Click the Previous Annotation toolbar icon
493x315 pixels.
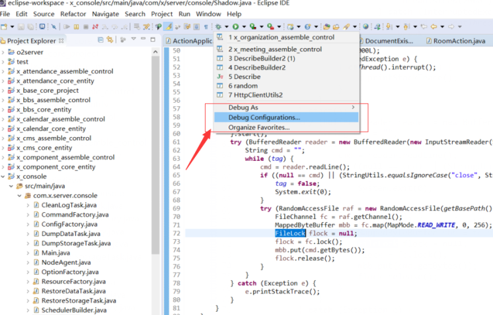click(406, 27)
